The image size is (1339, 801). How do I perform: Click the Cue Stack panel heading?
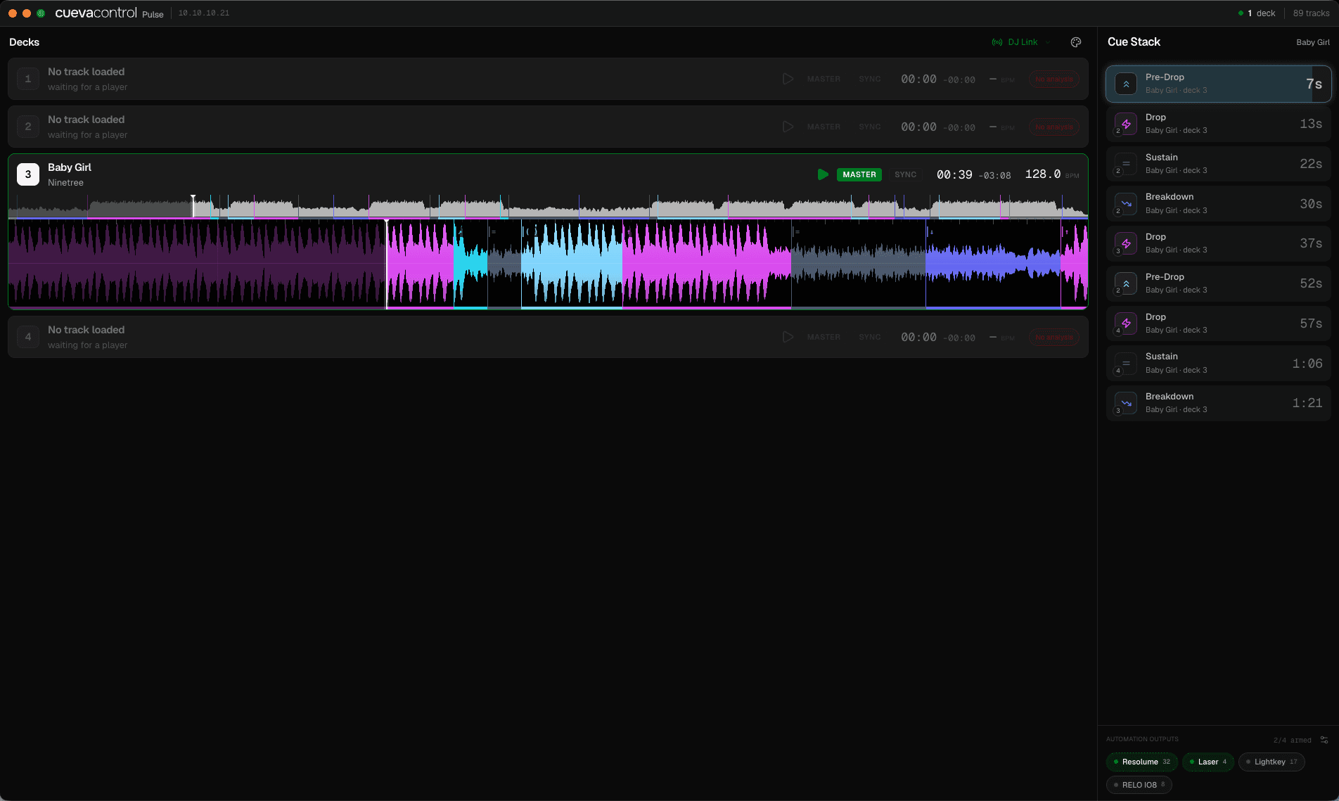pyautogui.click(x=1134, y=42)
